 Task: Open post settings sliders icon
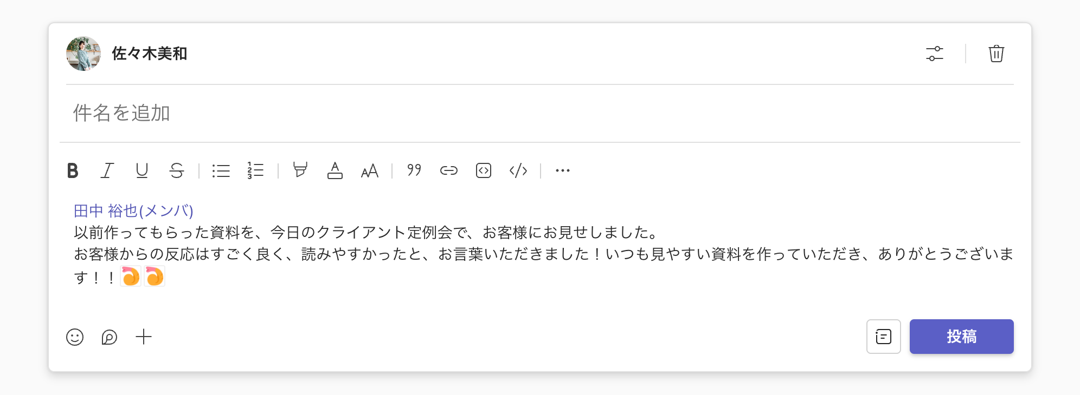point(935,54)
